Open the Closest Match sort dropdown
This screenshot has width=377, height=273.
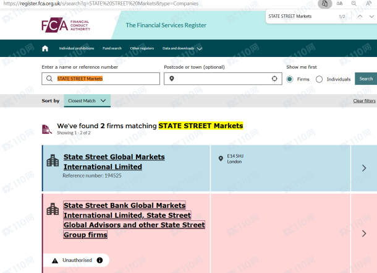point(87,101)
